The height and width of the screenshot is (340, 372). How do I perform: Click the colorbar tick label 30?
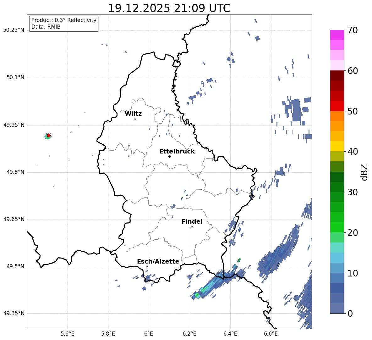click(353, 192)
